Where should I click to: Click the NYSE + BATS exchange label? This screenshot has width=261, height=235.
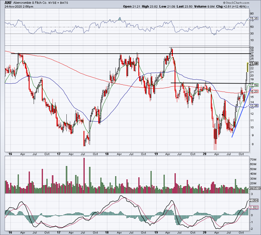58,3
